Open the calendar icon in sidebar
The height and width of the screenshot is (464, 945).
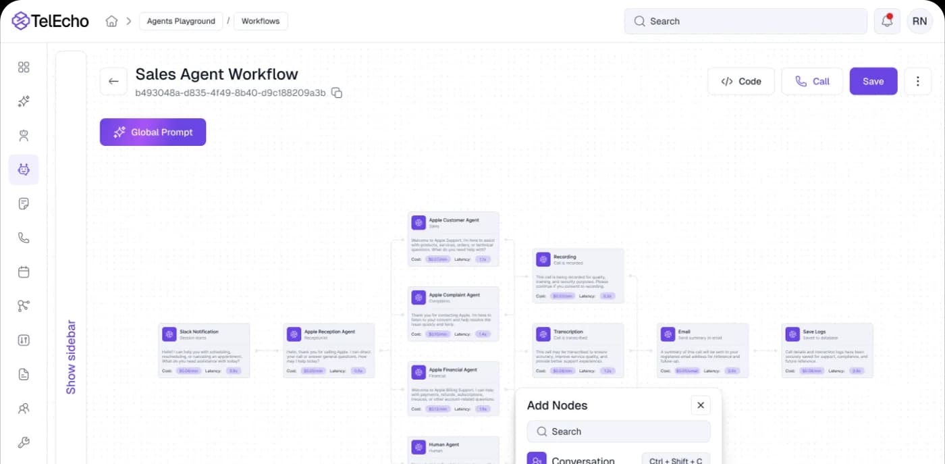coord(24,272)
